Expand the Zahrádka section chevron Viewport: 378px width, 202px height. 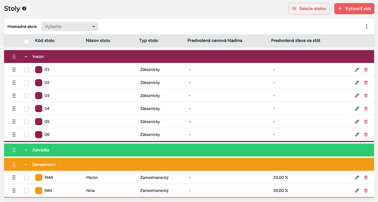[26, 150]
